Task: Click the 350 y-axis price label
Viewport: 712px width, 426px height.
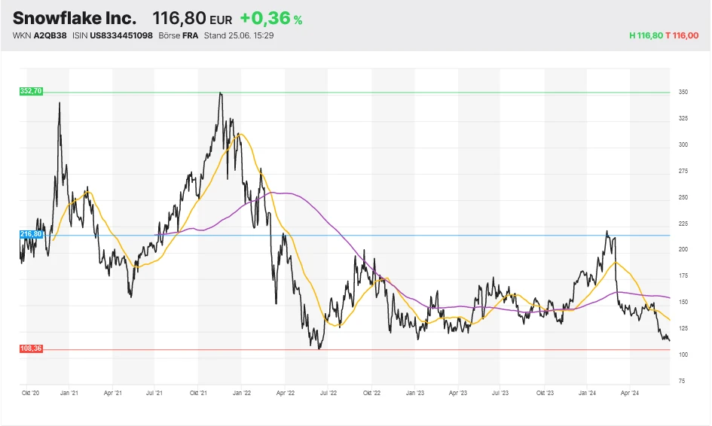Action: coord(683,92)
